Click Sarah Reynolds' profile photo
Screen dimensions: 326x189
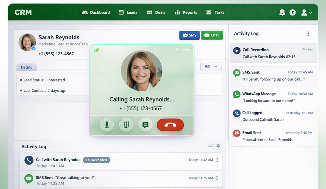(27, 41)
